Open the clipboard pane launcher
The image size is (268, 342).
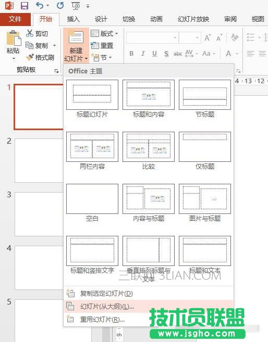tap(56, 71)
